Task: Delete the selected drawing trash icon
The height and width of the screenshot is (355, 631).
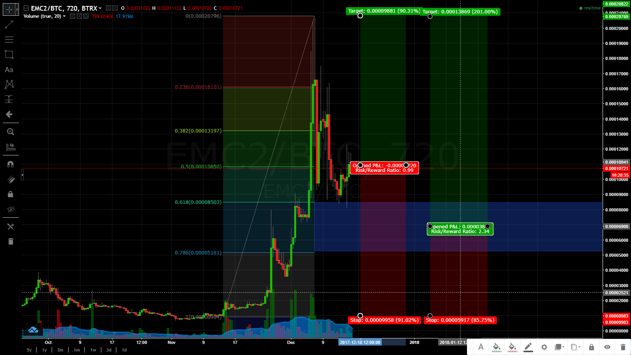Action: (623, 347)
